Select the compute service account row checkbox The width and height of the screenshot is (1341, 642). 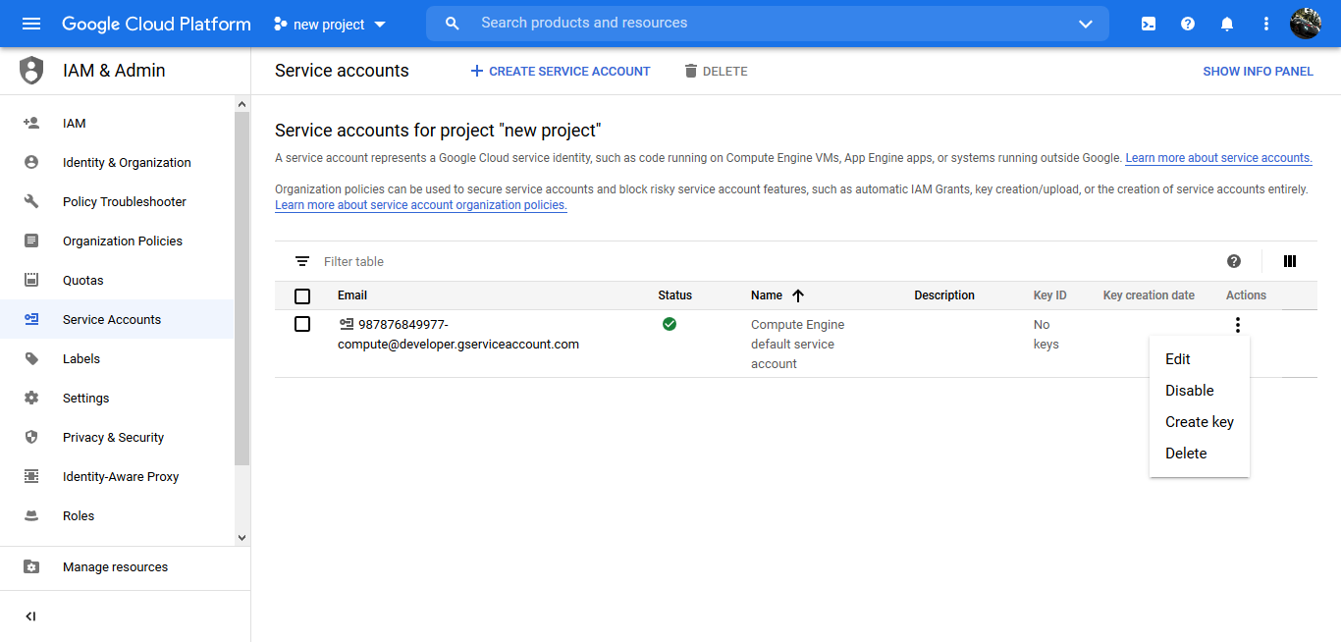click(x=302, y=324)
